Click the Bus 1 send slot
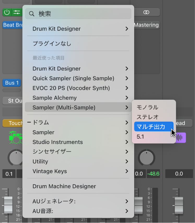195x223 pixels. pos(11,83)
